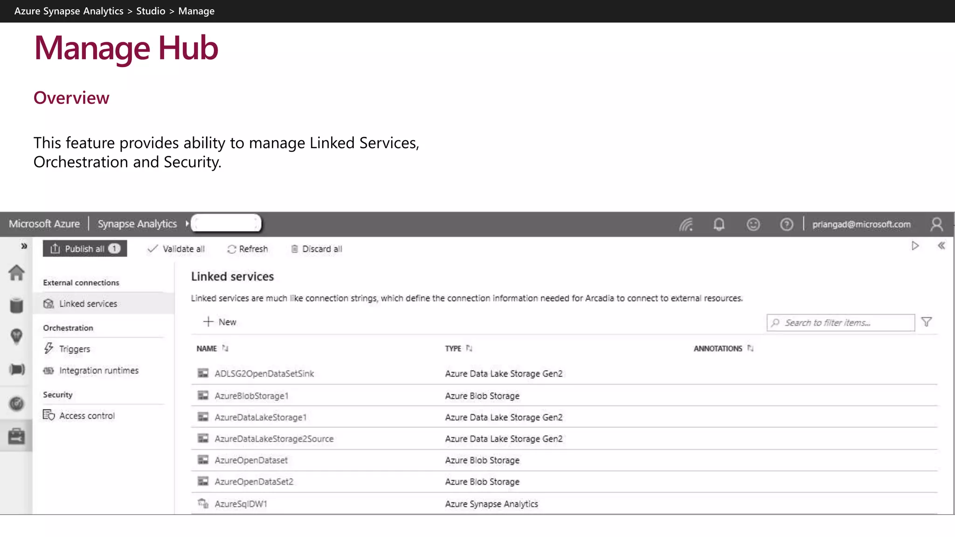The width and height of the screenshot is (955, 537).
Task: Click the Search to filter items field
Action: [840, 323]
